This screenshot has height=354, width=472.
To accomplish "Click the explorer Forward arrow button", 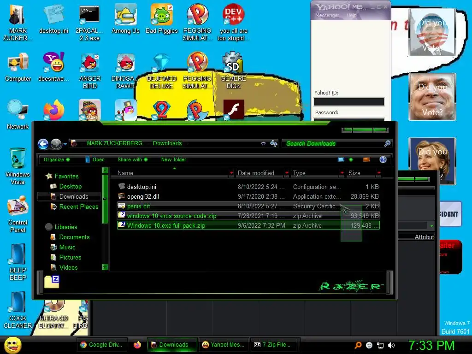I will click(x=56, y=144).
